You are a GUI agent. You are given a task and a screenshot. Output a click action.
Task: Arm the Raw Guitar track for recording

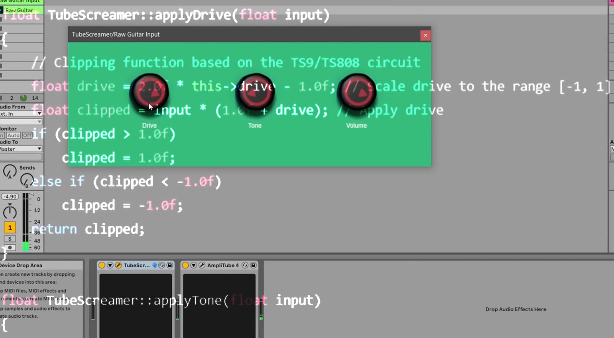[x=10, y=247]
